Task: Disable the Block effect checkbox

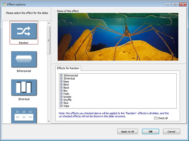Action: pyautogui.click(x=61, y=87)
